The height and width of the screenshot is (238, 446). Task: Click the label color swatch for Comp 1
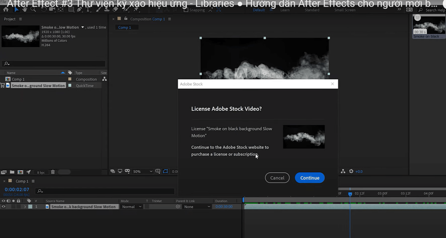click(70, 79)
